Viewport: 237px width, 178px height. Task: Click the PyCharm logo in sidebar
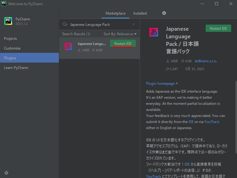click(8, 21)
